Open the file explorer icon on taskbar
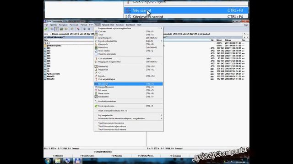293x164 pixels. [58, 161]
